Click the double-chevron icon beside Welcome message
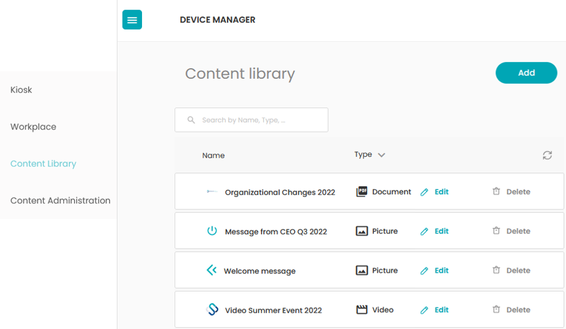The image size is (566, 329). click(211, 270)
